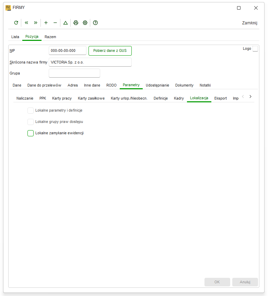The image size is (270, 296).
Task: Open print with the printer icon
Action: [76, 23]
